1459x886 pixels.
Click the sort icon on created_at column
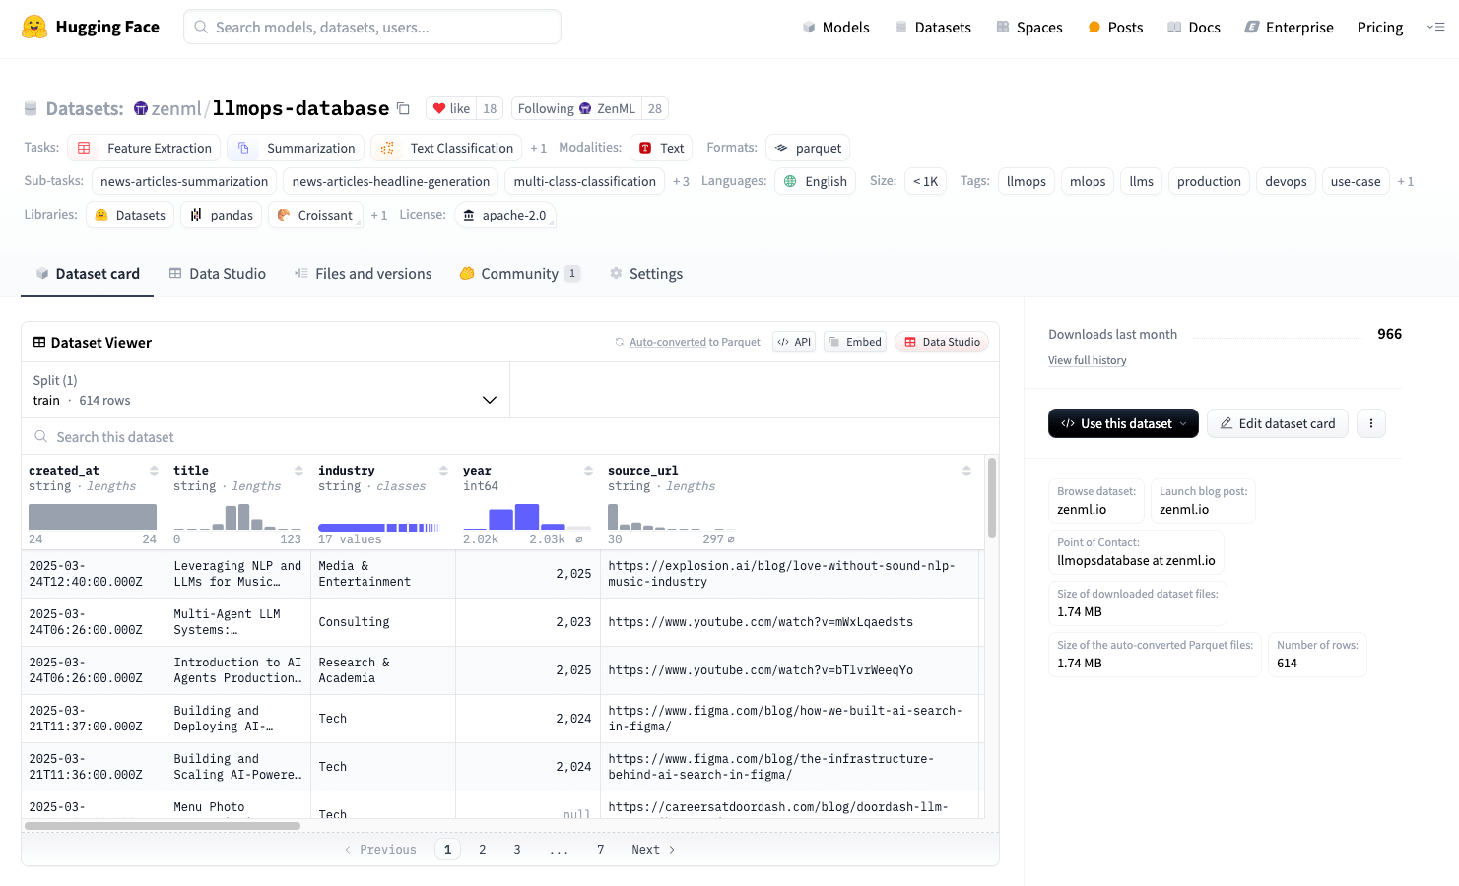tap(154, 471)
